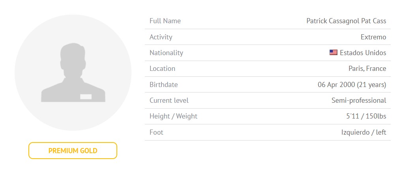
Task: Click the Estados Unidos nationality value
Action: tap(363, 53)
